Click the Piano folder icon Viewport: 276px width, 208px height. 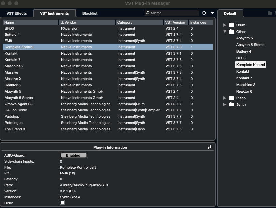coord(231,98)
